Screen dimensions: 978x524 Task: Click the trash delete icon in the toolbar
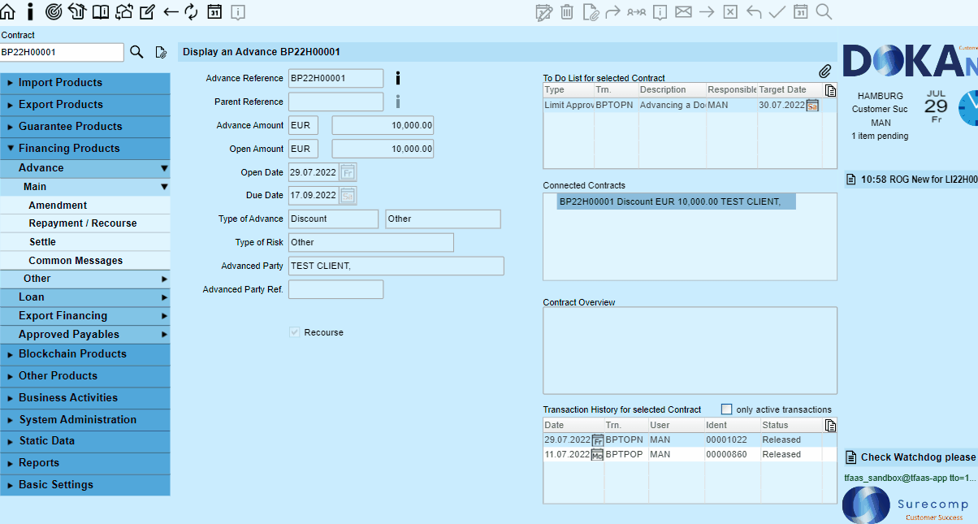coord(567,11)
